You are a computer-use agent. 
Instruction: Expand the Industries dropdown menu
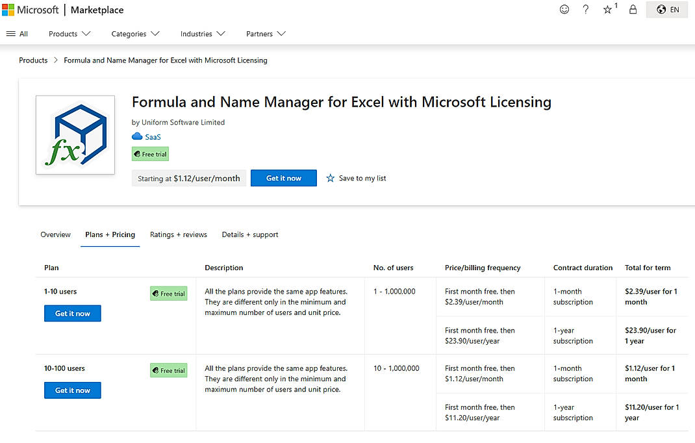point(203,34)
